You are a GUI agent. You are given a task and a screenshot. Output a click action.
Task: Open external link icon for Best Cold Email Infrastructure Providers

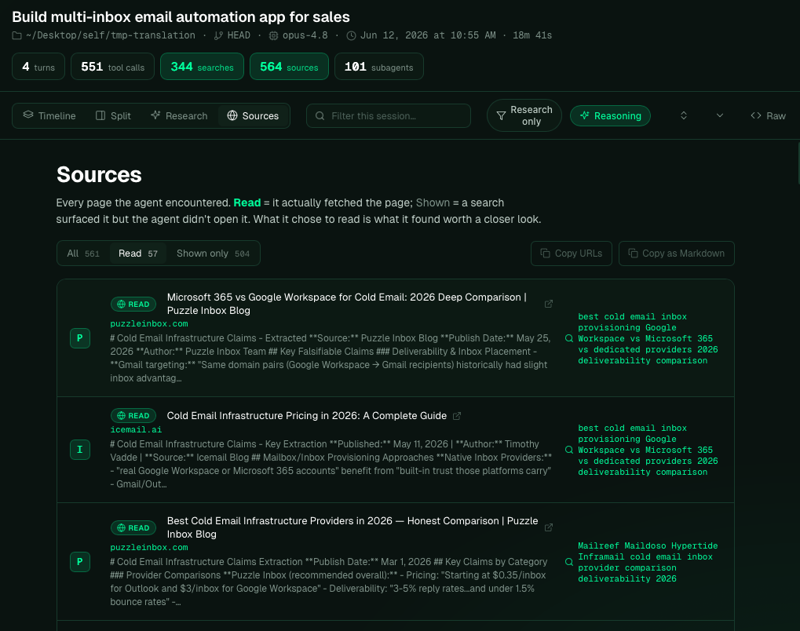(x=549, y=527)
